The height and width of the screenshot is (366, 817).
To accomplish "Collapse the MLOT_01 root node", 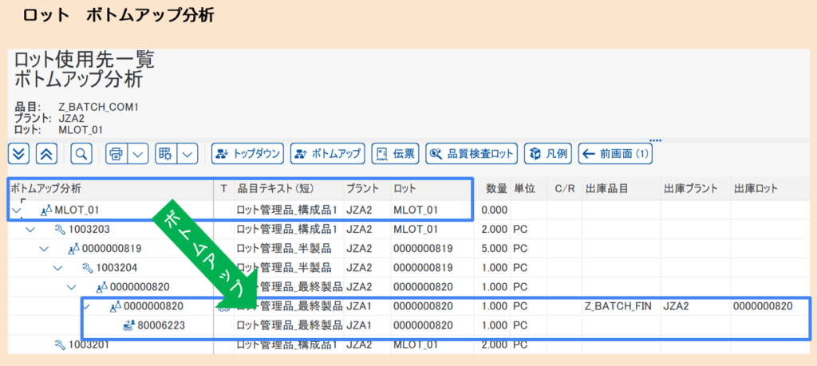I will (x=18, y=211).
